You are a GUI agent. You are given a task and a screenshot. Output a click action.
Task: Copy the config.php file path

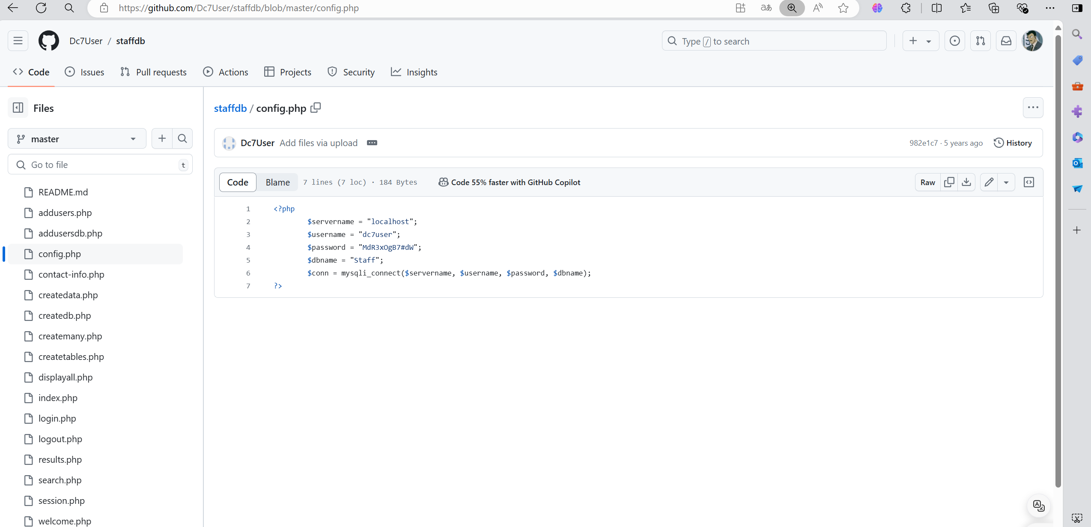pos(316,108)
